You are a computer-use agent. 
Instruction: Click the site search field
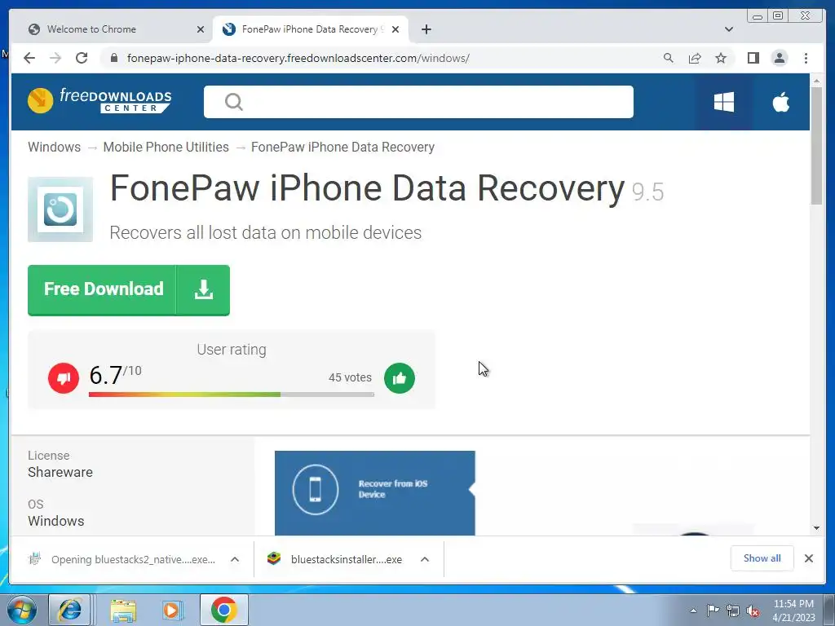click(418, 102)
